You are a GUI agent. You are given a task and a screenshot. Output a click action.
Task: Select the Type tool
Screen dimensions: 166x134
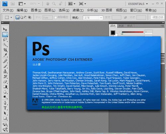[5, 108]
